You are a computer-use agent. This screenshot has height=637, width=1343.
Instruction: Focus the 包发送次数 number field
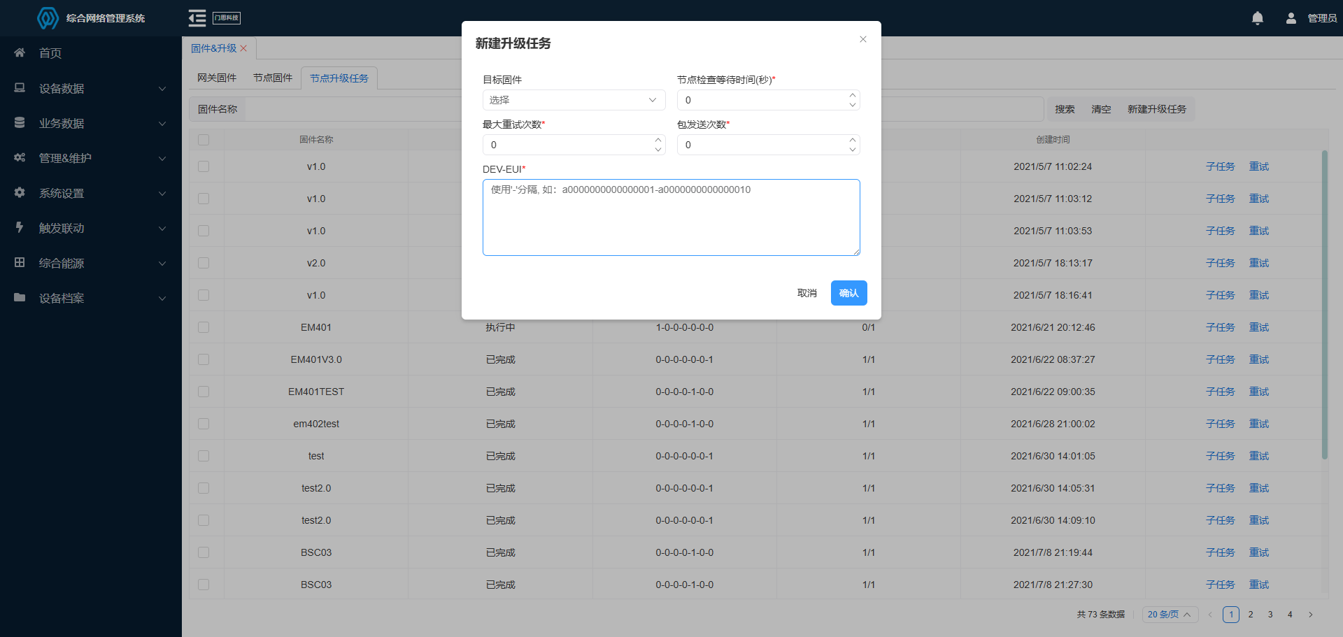(x=768, y=145)
